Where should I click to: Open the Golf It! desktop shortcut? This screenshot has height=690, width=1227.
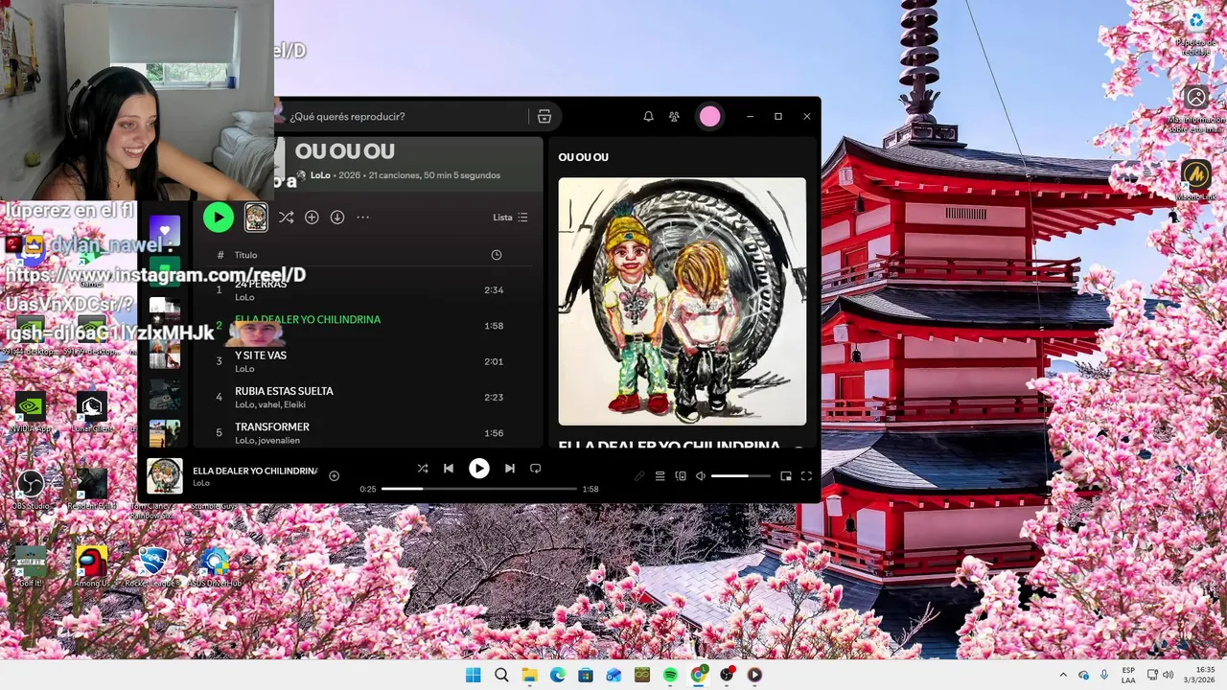click(30, 566)
